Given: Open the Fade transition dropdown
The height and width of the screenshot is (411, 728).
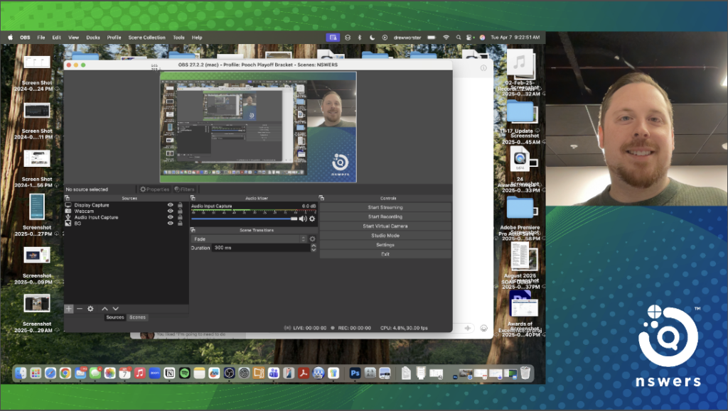Looking at the screenshot, I should [x=249, y=239].
